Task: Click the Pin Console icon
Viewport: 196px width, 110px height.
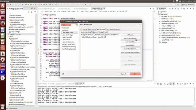Action: pyautogui.click(x=178, y=84)
